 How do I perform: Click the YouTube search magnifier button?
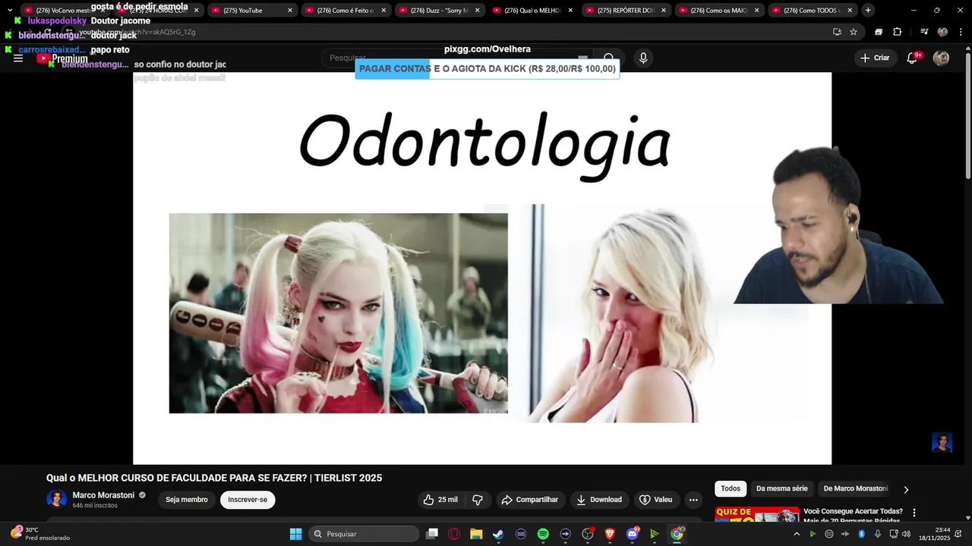click(608, 58)
